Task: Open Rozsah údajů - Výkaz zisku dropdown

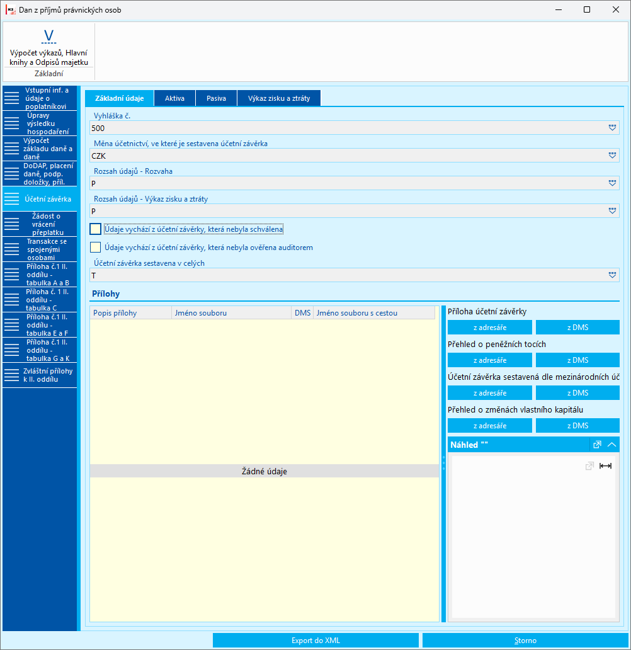Action: pyautogui.click(x=612, y=211)
